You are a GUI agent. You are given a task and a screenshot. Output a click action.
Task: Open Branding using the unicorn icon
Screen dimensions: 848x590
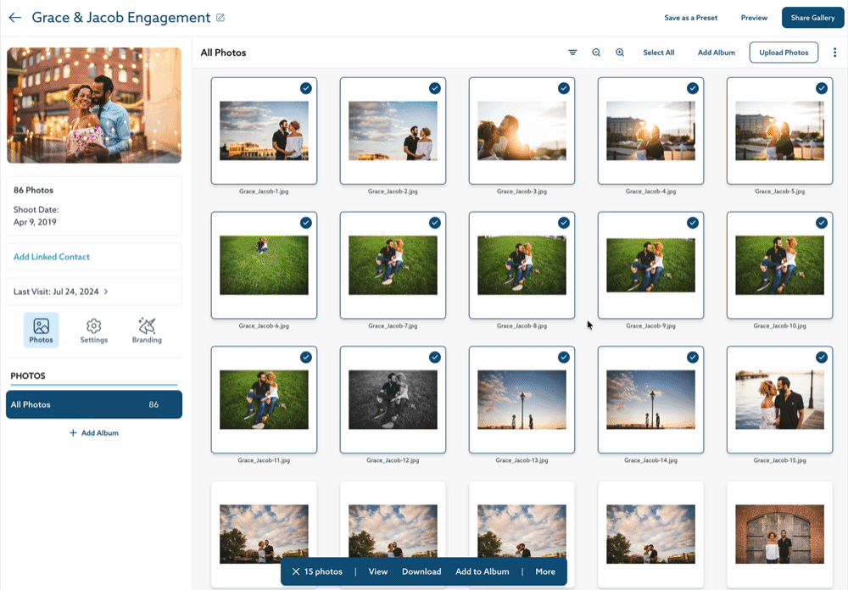tap(146, 329)
